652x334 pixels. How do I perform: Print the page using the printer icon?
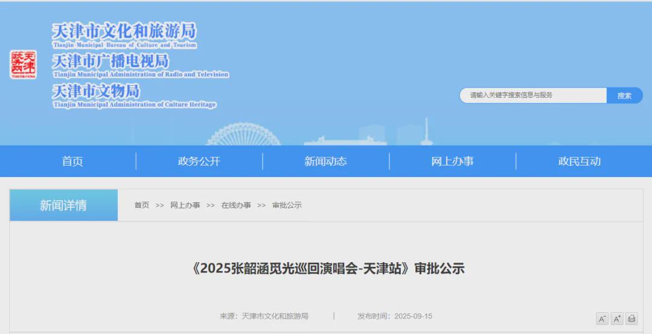(631, 319)
